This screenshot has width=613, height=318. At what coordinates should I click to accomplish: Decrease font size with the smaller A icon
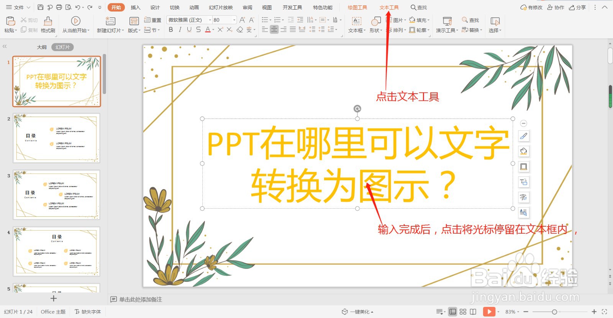click(x=252, y=20)
